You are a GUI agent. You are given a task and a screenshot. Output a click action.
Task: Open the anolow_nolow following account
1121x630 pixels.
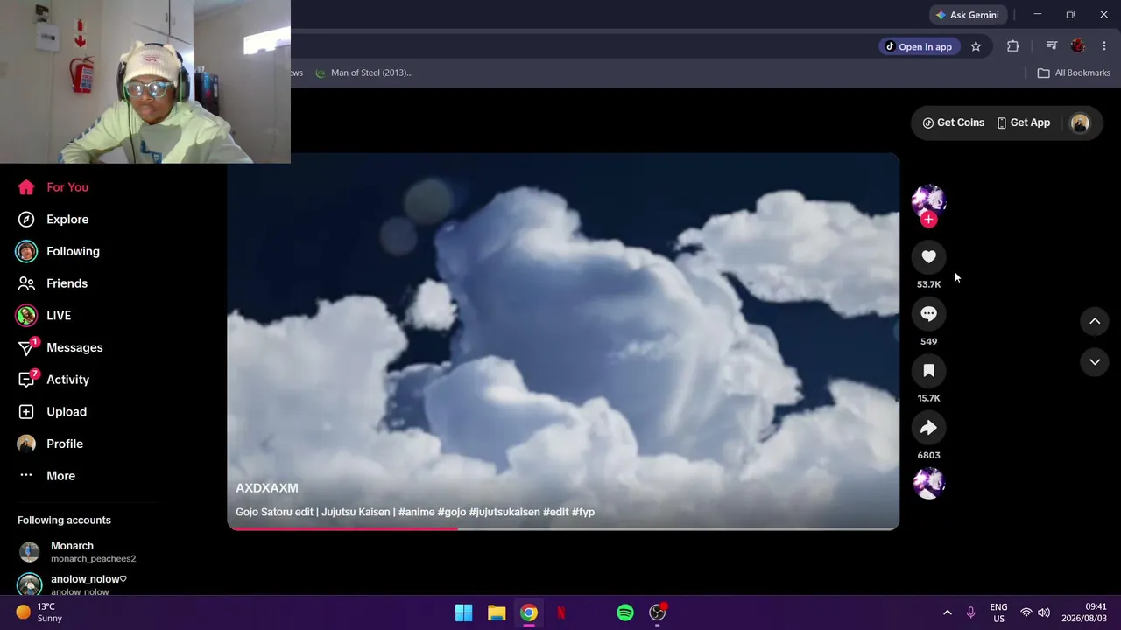click(x=73, y=585)
